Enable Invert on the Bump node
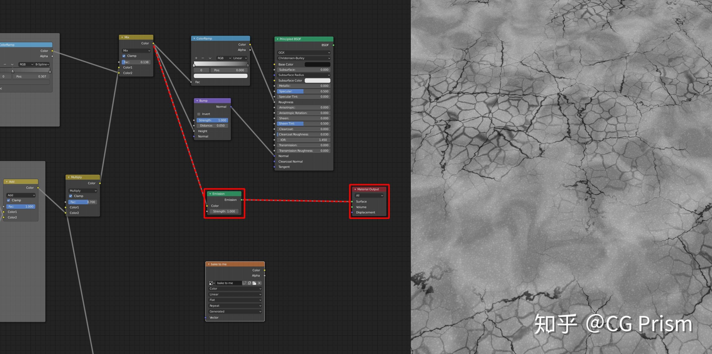712x354 pixels. pos(198,114)
